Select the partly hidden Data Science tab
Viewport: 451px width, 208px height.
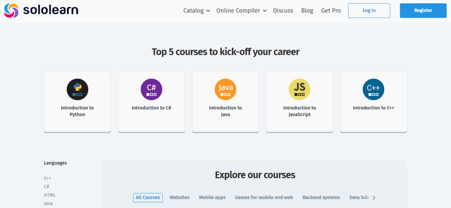pyautogui.click(x=359, y=198)
